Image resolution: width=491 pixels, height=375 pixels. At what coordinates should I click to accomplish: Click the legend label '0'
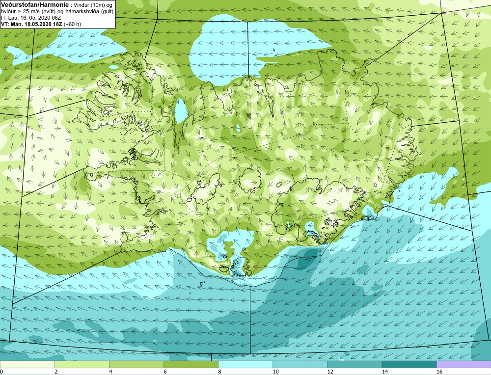(1, 372)
